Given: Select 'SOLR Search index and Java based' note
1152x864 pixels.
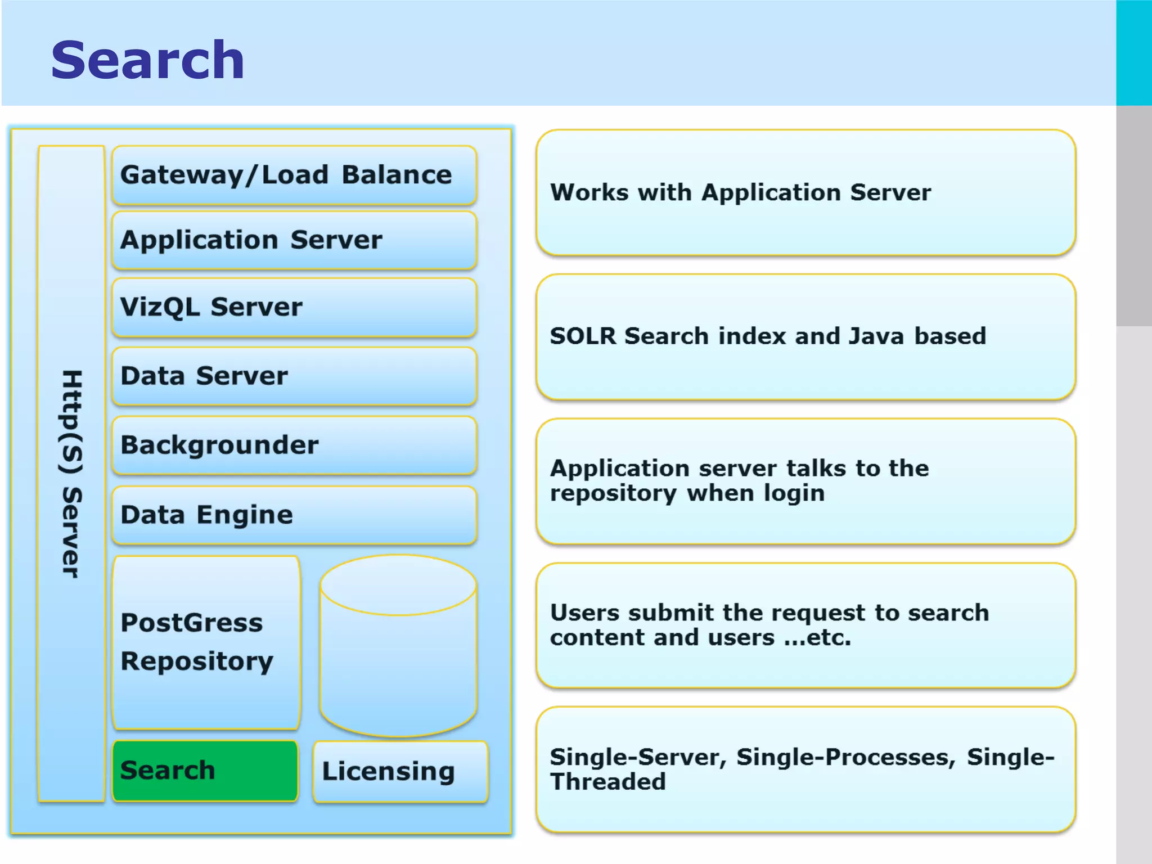Looking at the screenshot, I should click(x=805, y=336).
